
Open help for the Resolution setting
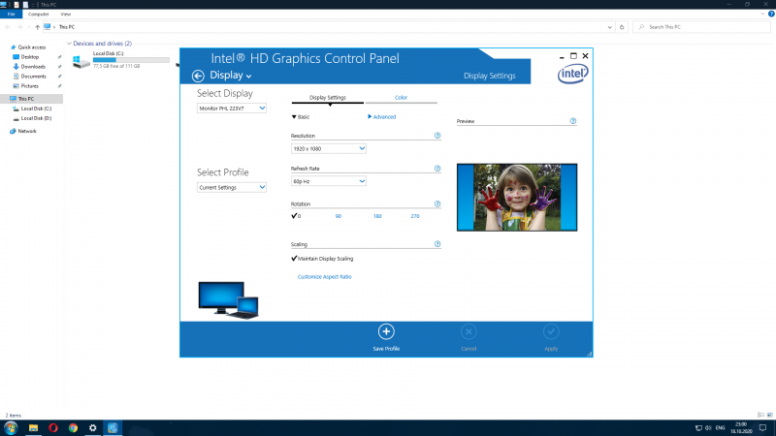click(437, 136)
